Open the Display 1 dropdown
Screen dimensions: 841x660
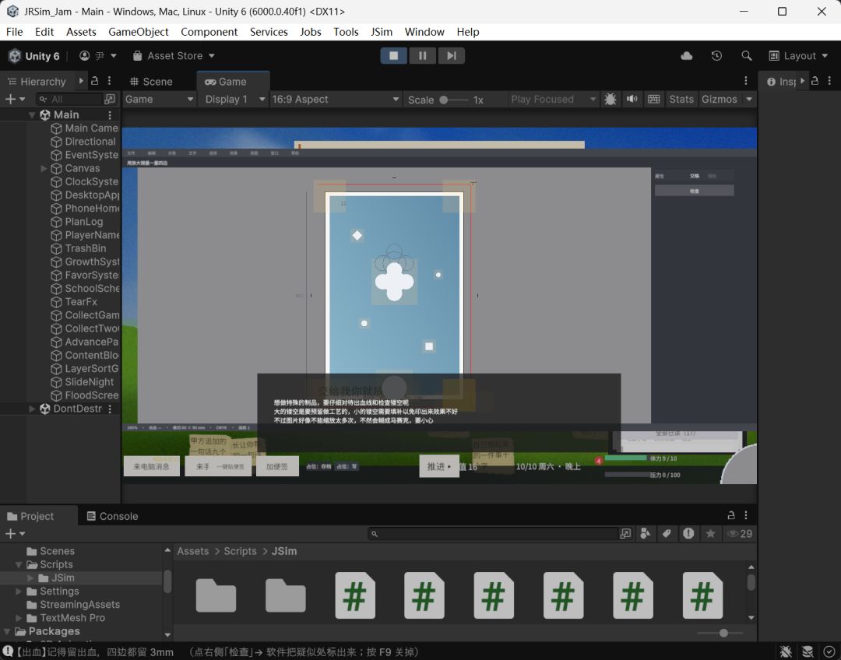point(235,99)
